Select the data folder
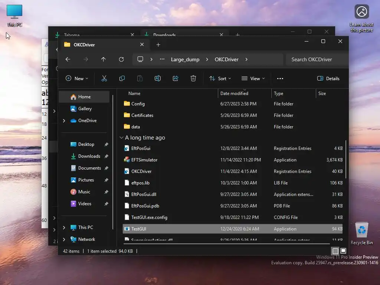 pyautogui.click(x=233, y=127)
